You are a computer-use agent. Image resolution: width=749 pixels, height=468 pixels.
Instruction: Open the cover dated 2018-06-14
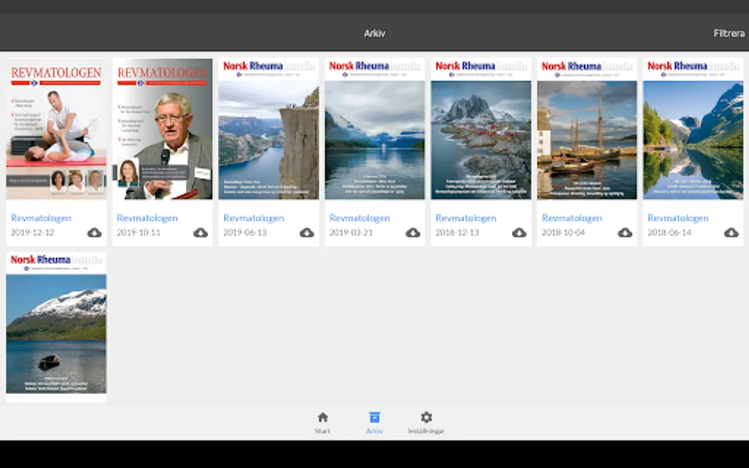click(x=693, y=129)
